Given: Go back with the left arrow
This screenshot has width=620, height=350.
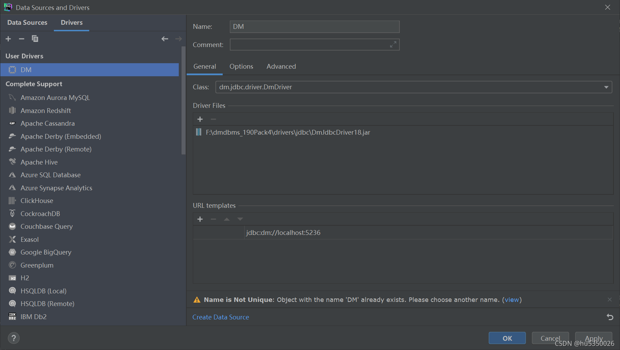Looking at the screenshot, I should pyautogui.click(x=165, y=39).
